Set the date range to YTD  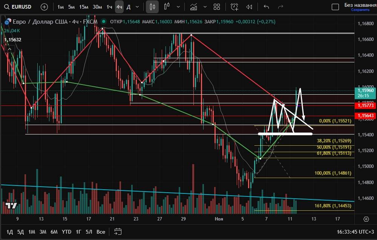67,232
